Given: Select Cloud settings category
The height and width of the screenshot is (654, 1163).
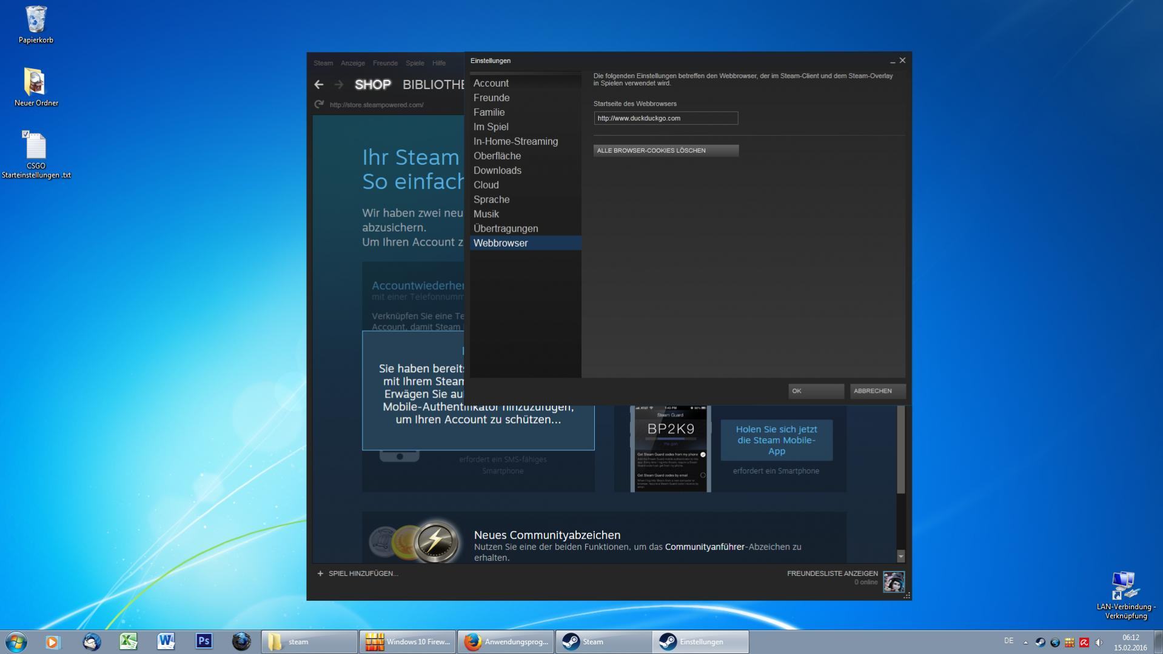Looking at the screenshot, I should tap(525, 185).
